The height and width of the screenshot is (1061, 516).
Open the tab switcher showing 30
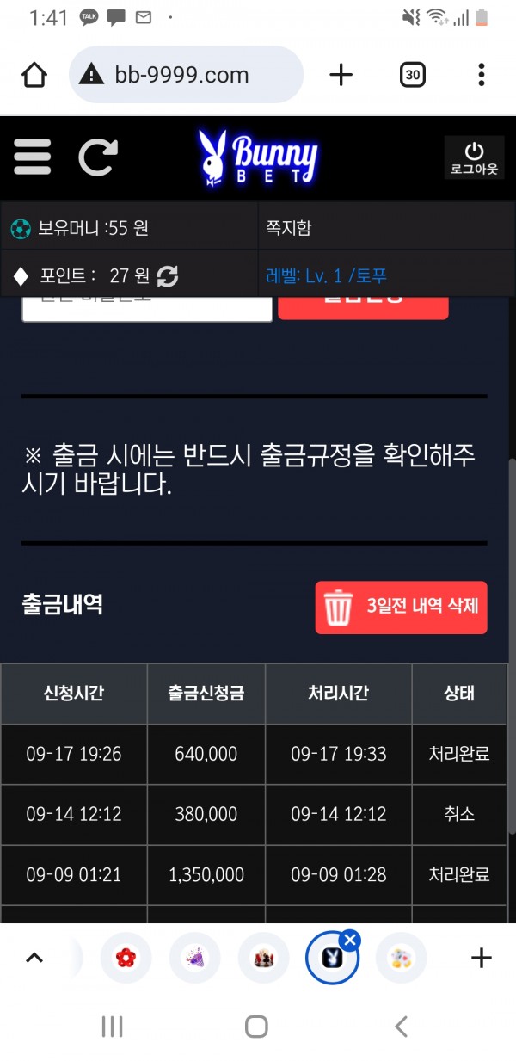413,75
